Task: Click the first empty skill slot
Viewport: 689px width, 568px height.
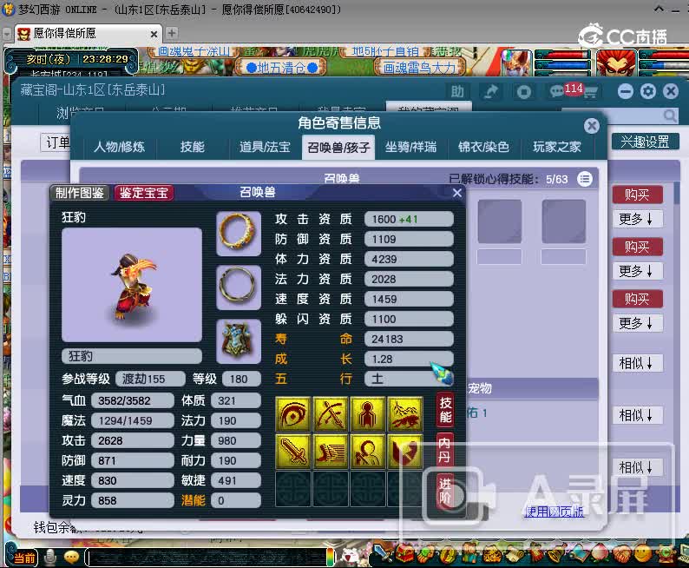Action: pyautogui.click(x=293, y=489)
